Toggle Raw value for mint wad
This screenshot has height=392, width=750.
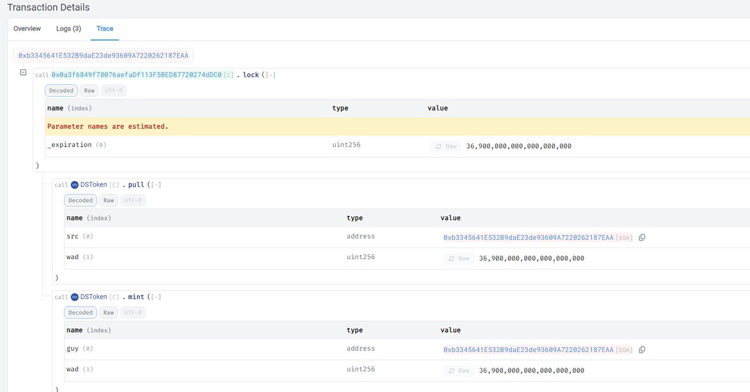pos(459,370)
